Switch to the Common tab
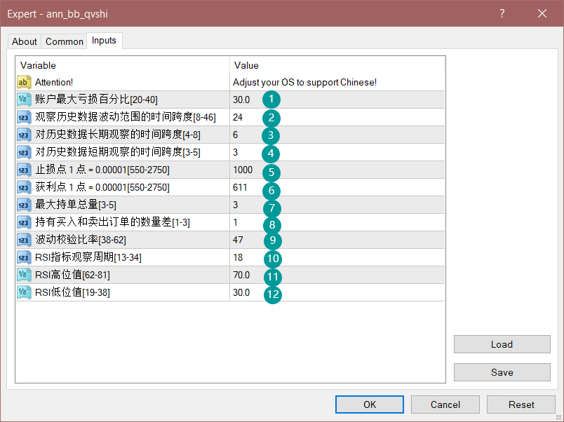The image size is (564, 422). click(x=65, y=41)
